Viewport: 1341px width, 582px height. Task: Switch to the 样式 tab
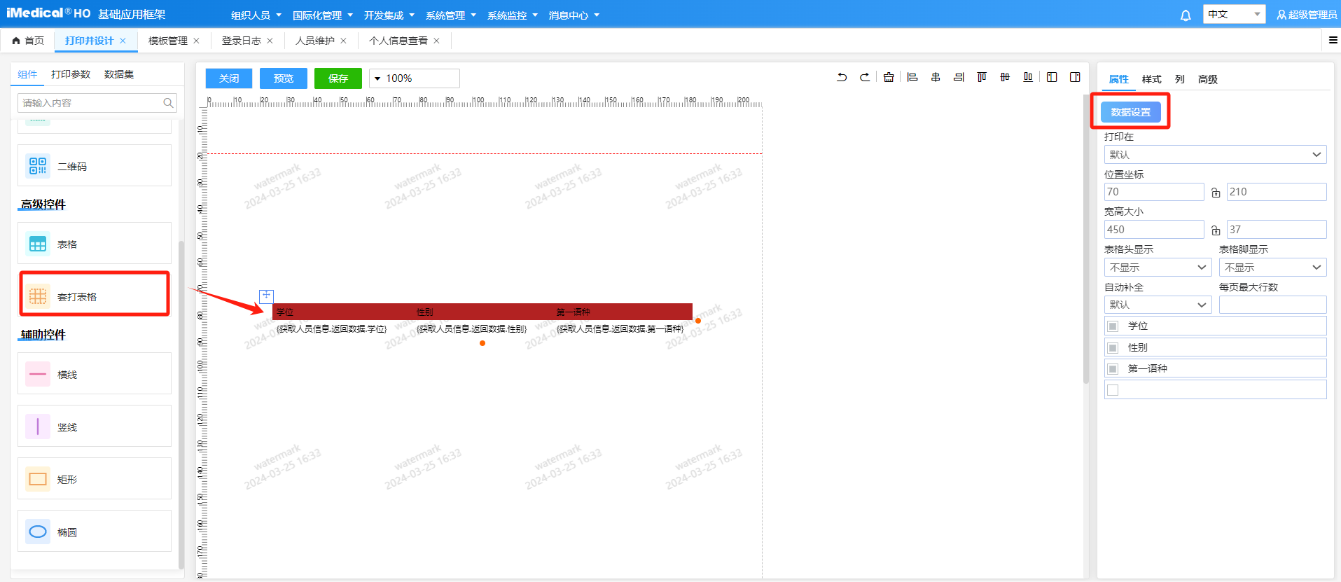tap(1151, 79)
